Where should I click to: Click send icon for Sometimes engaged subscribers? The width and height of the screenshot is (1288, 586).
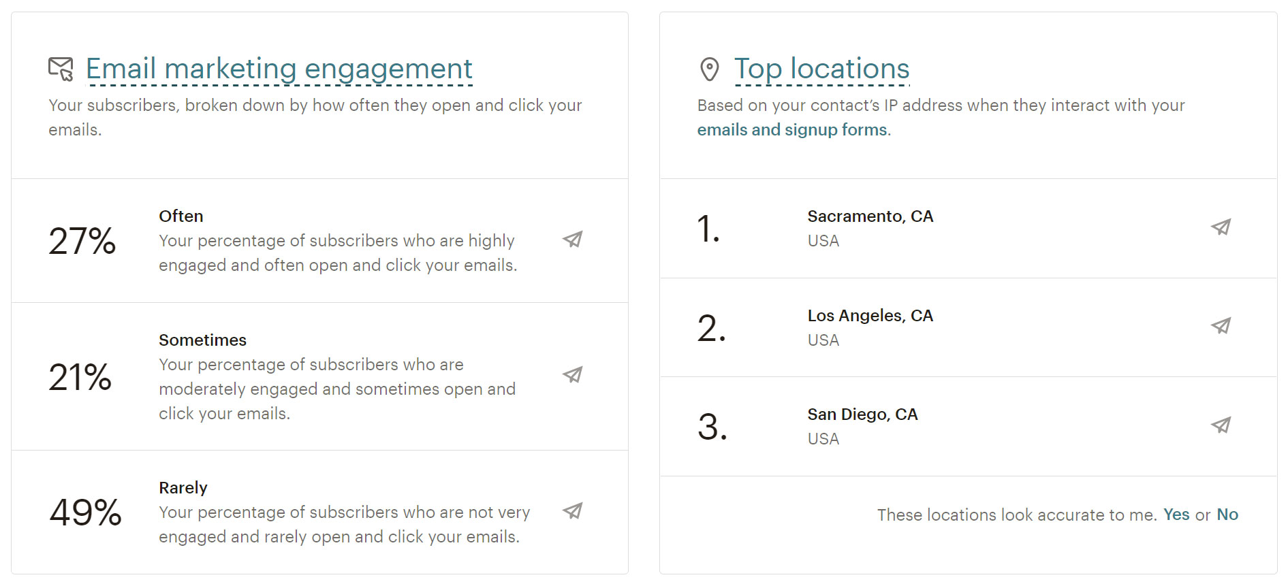pos(573,375)
